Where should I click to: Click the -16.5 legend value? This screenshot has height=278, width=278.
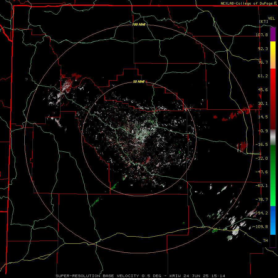click(262, 145)
